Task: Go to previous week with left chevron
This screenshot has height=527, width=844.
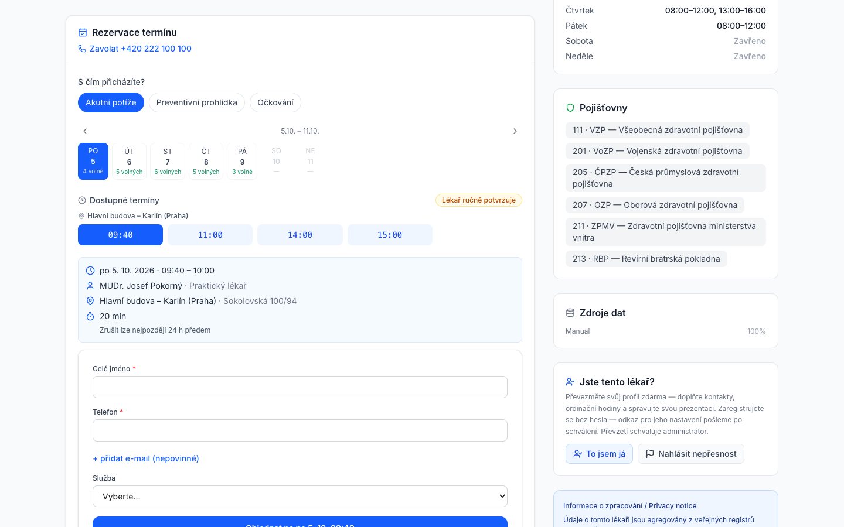Action: click(x=85, y=131)
